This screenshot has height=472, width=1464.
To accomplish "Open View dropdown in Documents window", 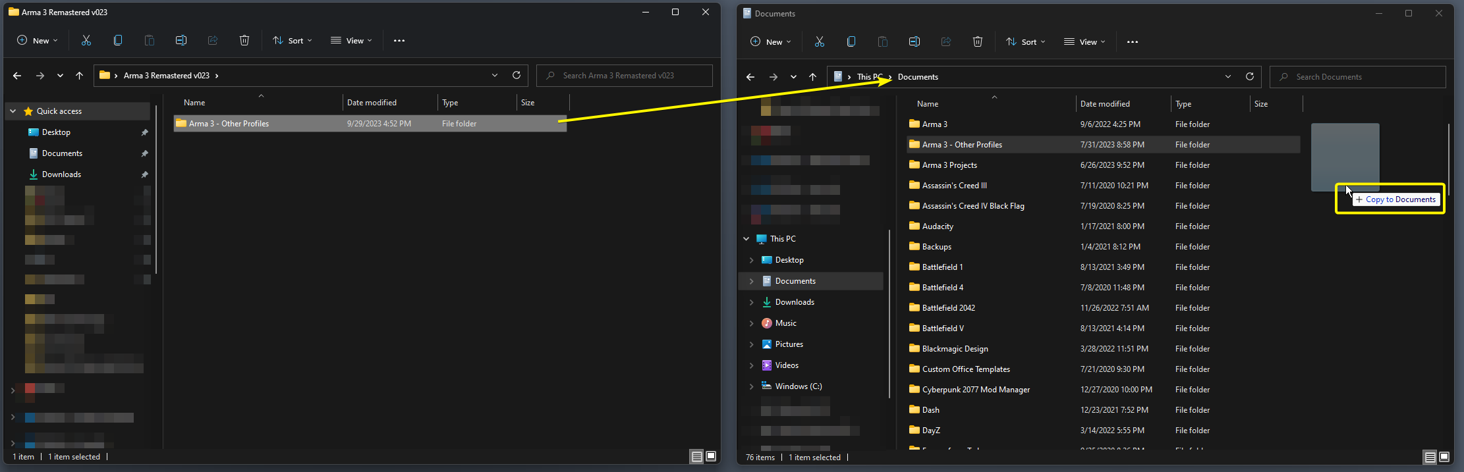I will pos(1084,41).
